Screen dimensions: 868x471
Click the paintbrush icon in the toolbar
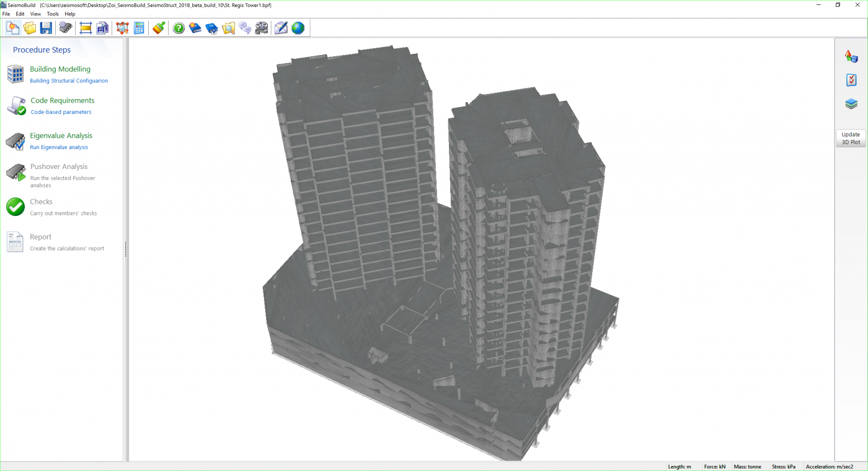click(159, 28)
